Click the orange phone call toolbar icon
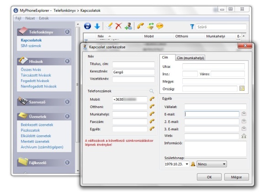265x196 pixels. tap(140, 26)
